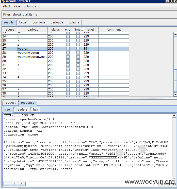The height and width of the screenshot is (189, 177).
Task: Sort by the timeout column header
Action: (x=78, y=30)
